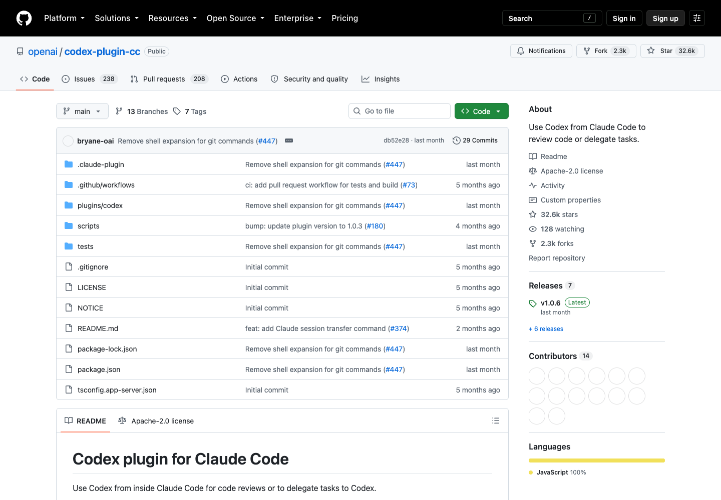Open the codex-plugin-cc repository link

(x=102, y=51)
